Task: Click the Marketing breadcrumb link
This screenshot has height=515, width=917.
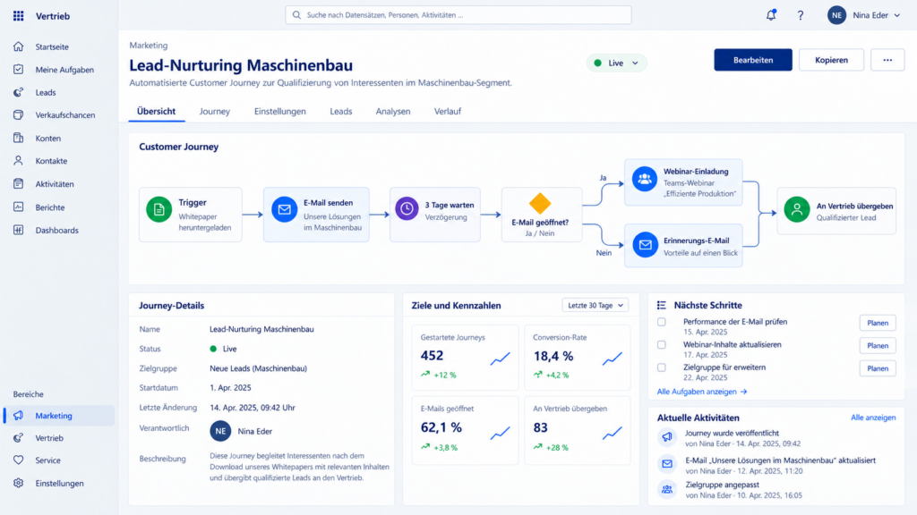Action: point(149,45)
